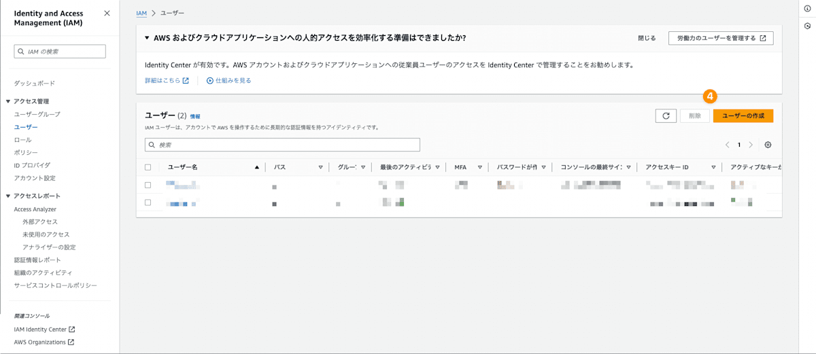
Task: Click external link icon beside AWS Organizations
Action: 71,342
